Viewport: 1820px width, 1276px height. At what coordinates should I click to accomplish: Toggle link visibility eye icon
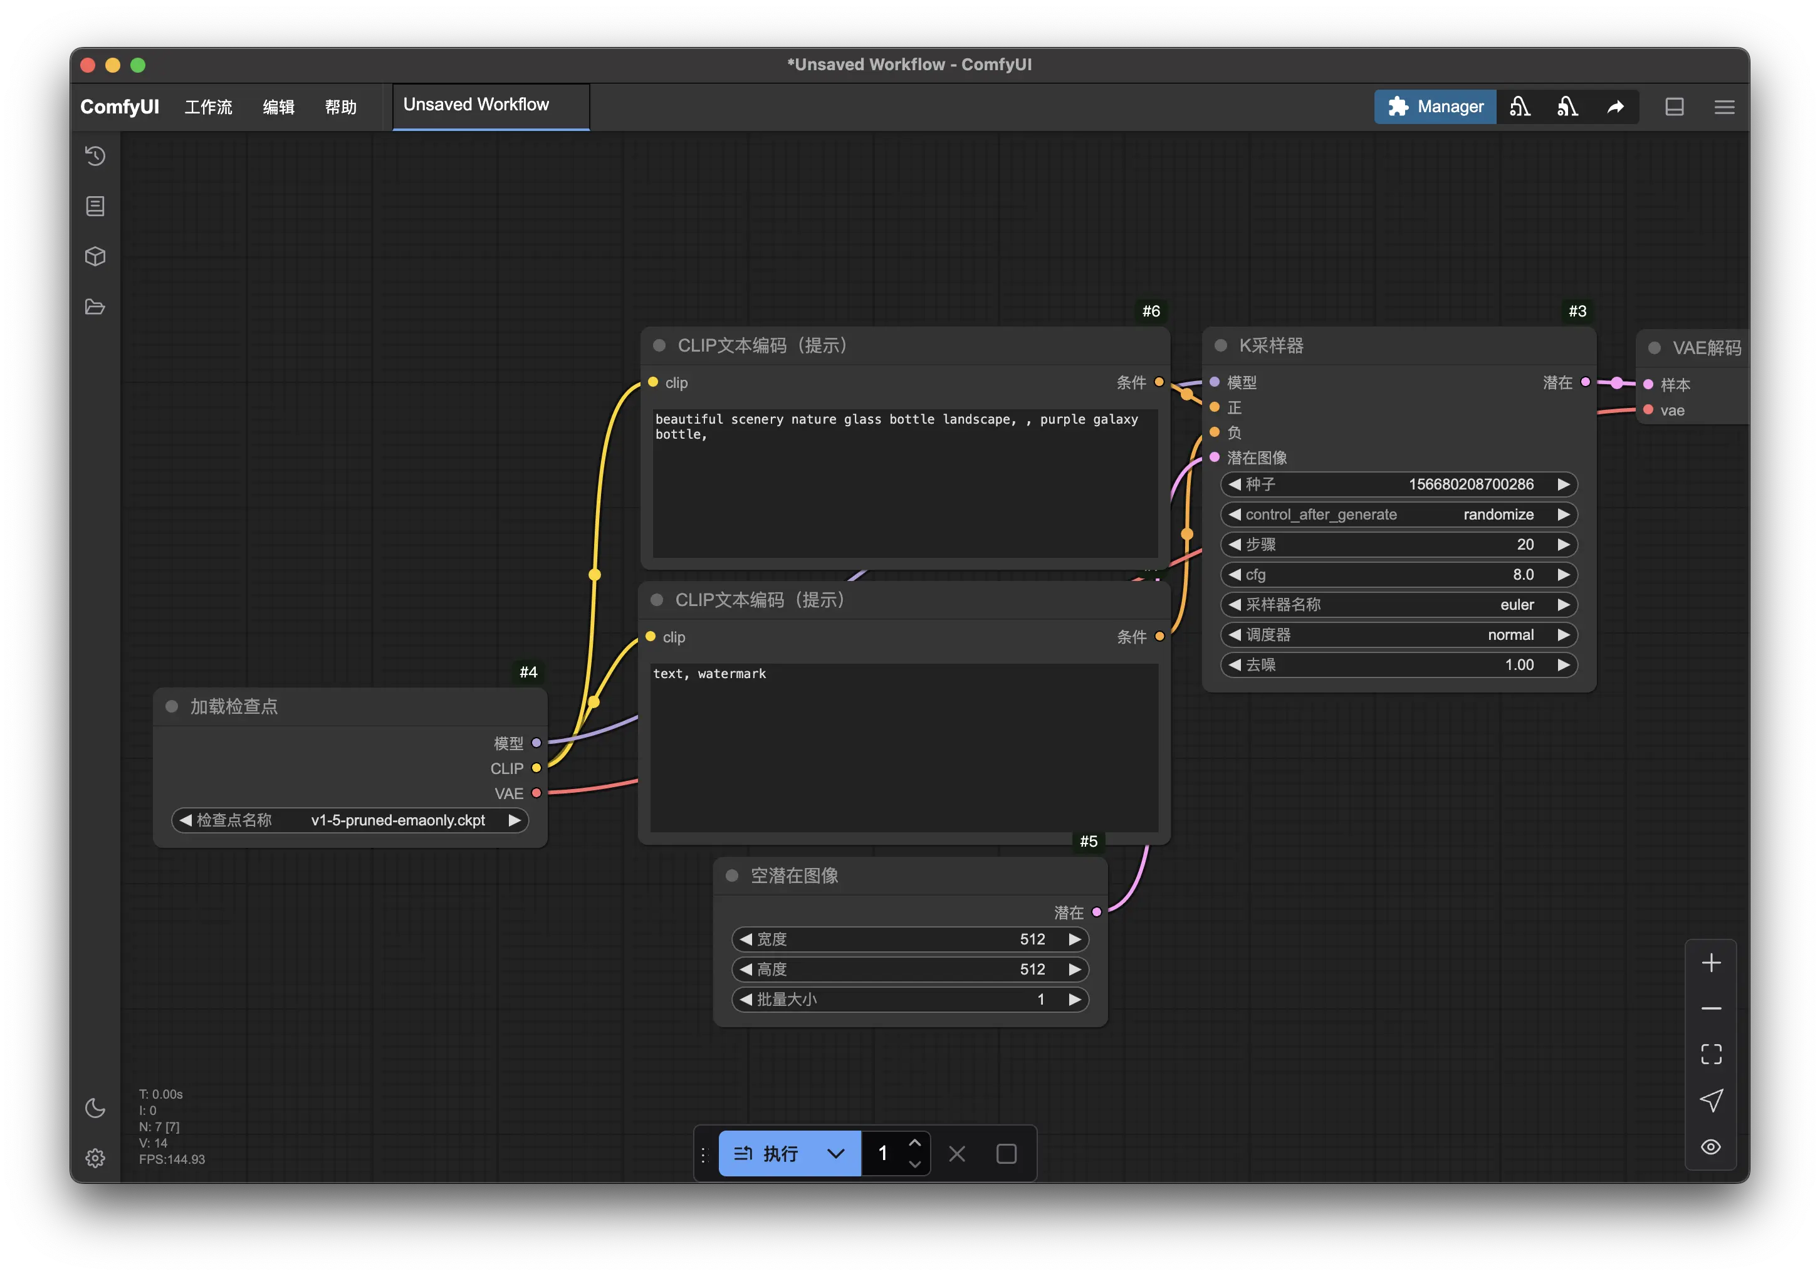coord(1710,1147)
